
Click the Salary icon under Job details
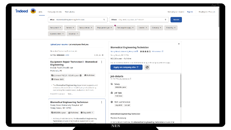[x=112, y=84]
